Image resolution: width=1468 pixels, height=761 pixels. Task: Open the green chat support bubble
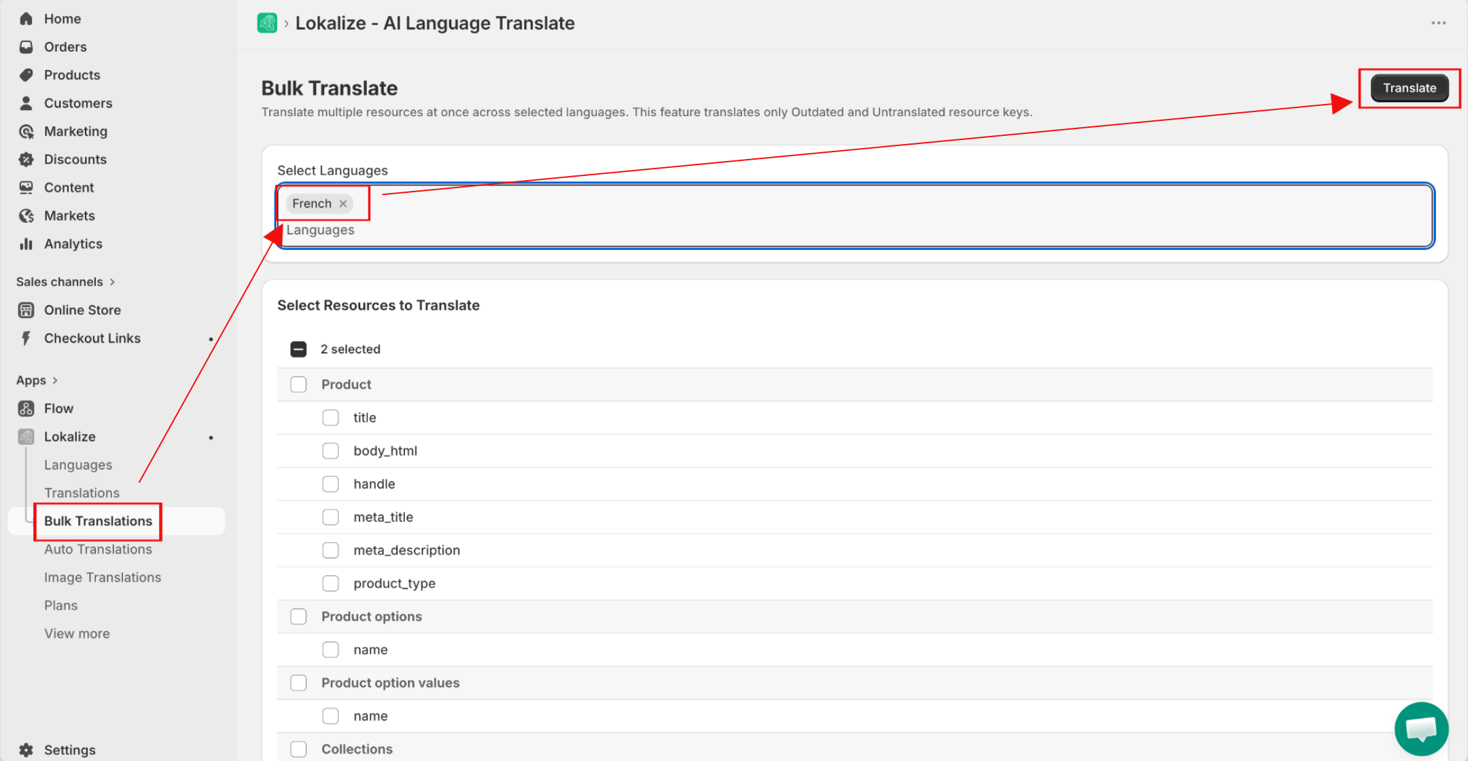1421,729
